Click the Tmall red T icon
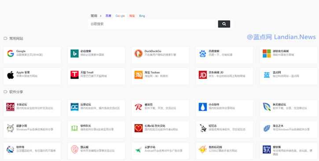This screenshot has height=161, width=319. pyautogui.click(x=74, y=75)
